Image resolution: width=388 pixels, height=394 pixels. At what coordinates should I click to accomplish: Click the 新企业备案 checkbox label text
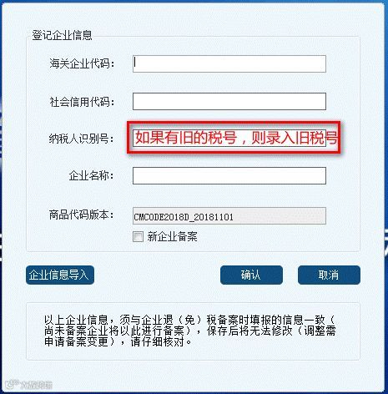(172, 237)
